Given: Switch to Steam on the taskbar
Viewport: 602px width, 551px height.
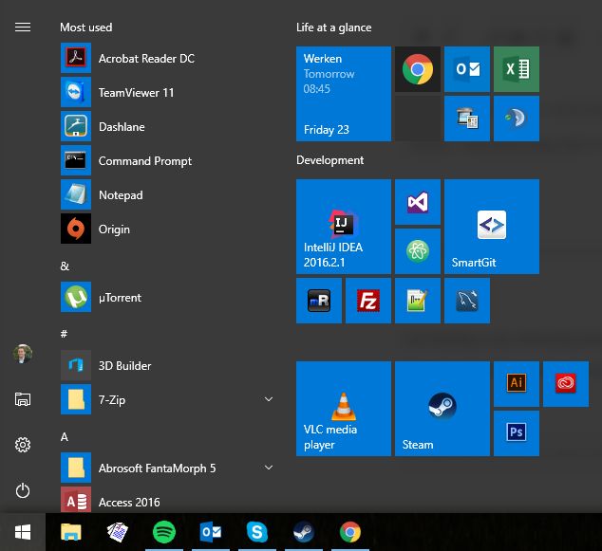Looking at the screenshot, I should tap(303, 532).
